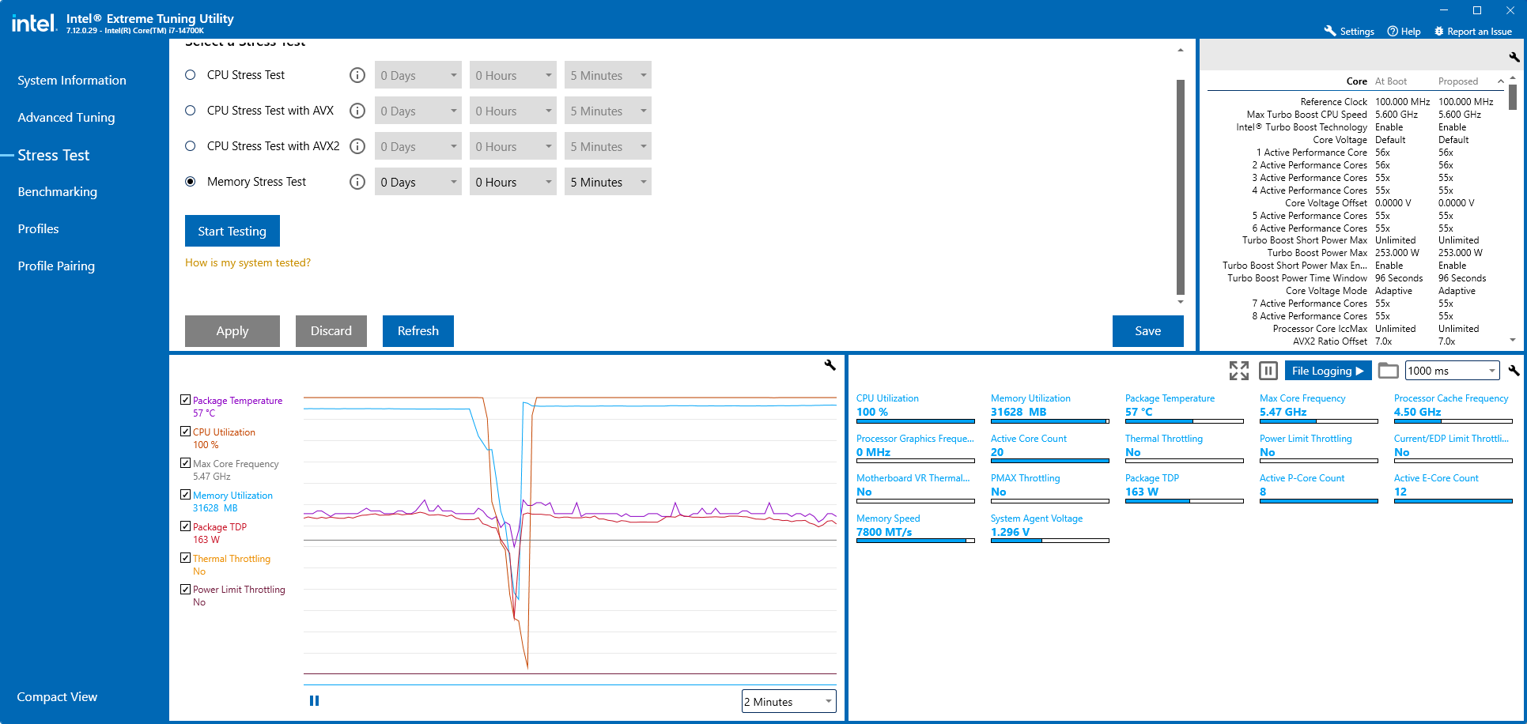
Task: Click the Refresh button
Action: pos(418,331)
